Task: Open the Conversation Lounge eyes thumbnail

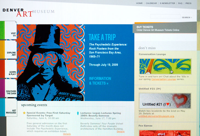Action: point(165,66)
